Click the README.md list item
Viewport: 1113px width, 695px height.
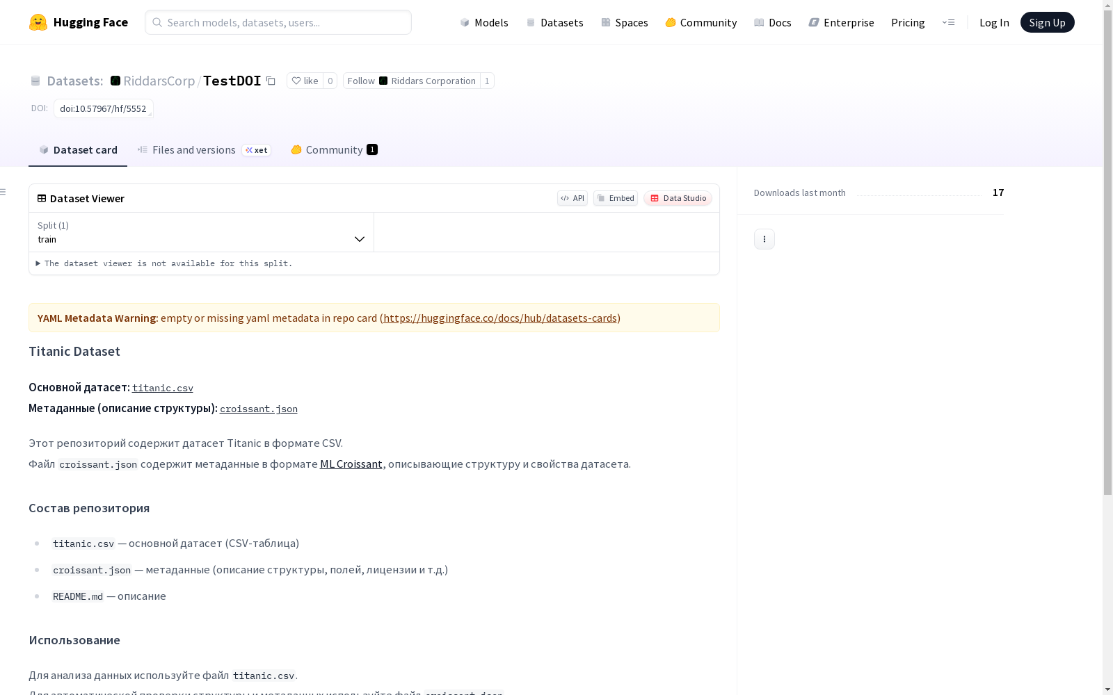coord(109,596)
